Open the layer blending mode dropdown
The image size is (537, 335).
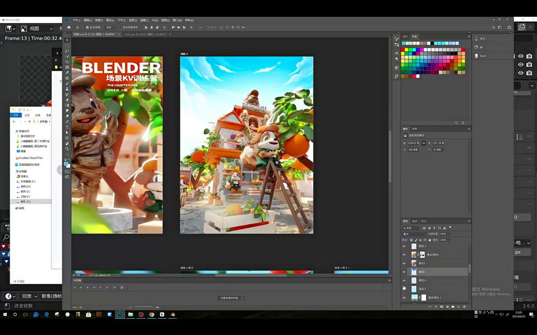(413, 234)
